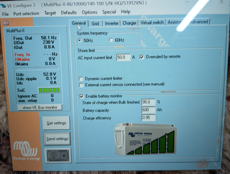230x174 pixels.
Task: Click the Udc ripple 0.1 V reading
Action: tap(36, 78)
